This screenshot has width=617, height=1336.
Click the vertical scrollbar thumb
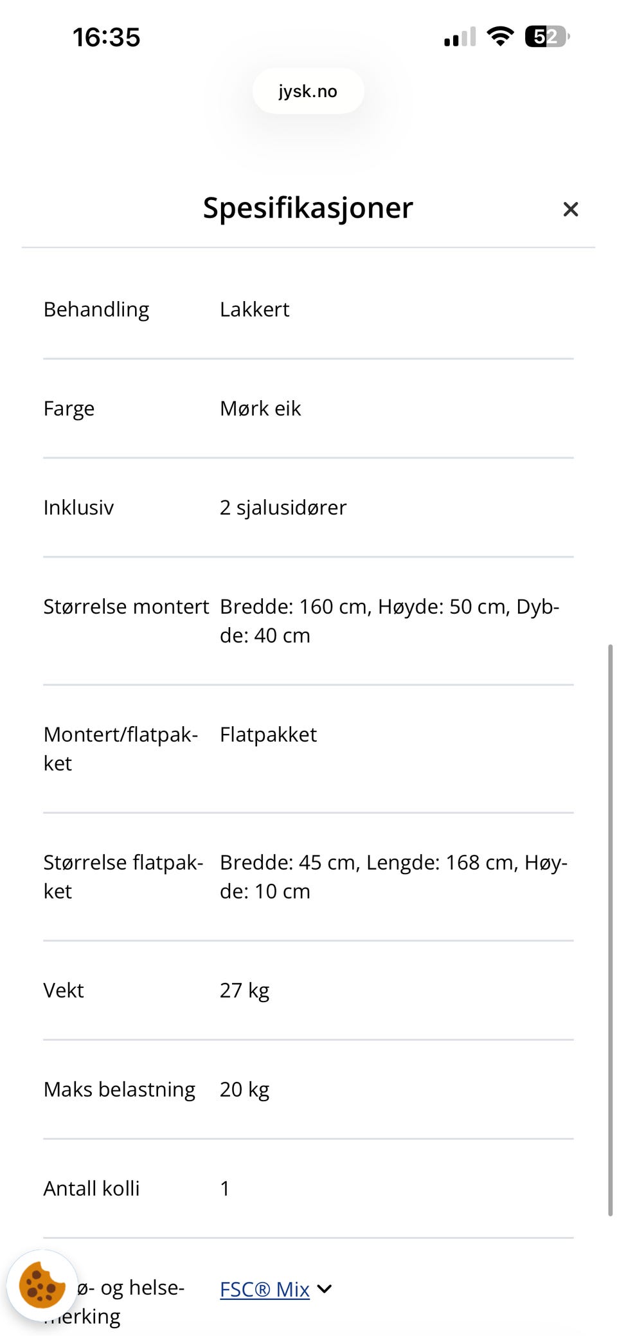[x=610, y=929]
